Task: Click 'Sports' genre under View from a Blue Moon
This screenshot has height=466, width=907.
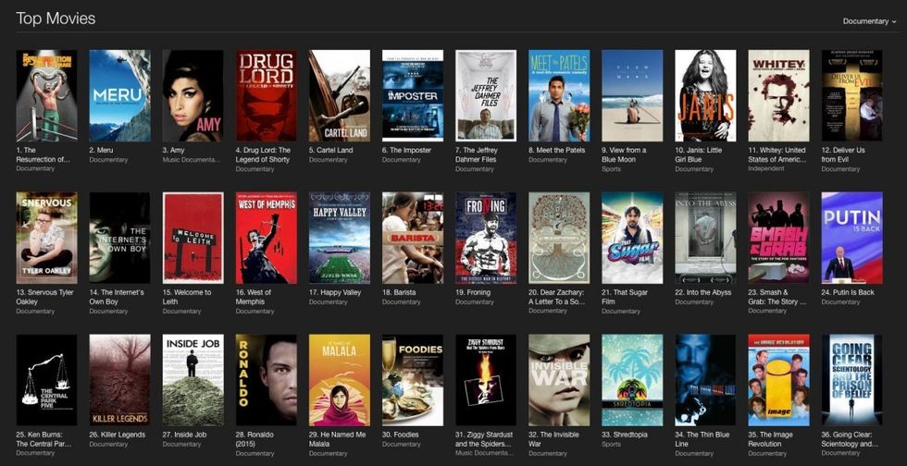Action: 611,169
